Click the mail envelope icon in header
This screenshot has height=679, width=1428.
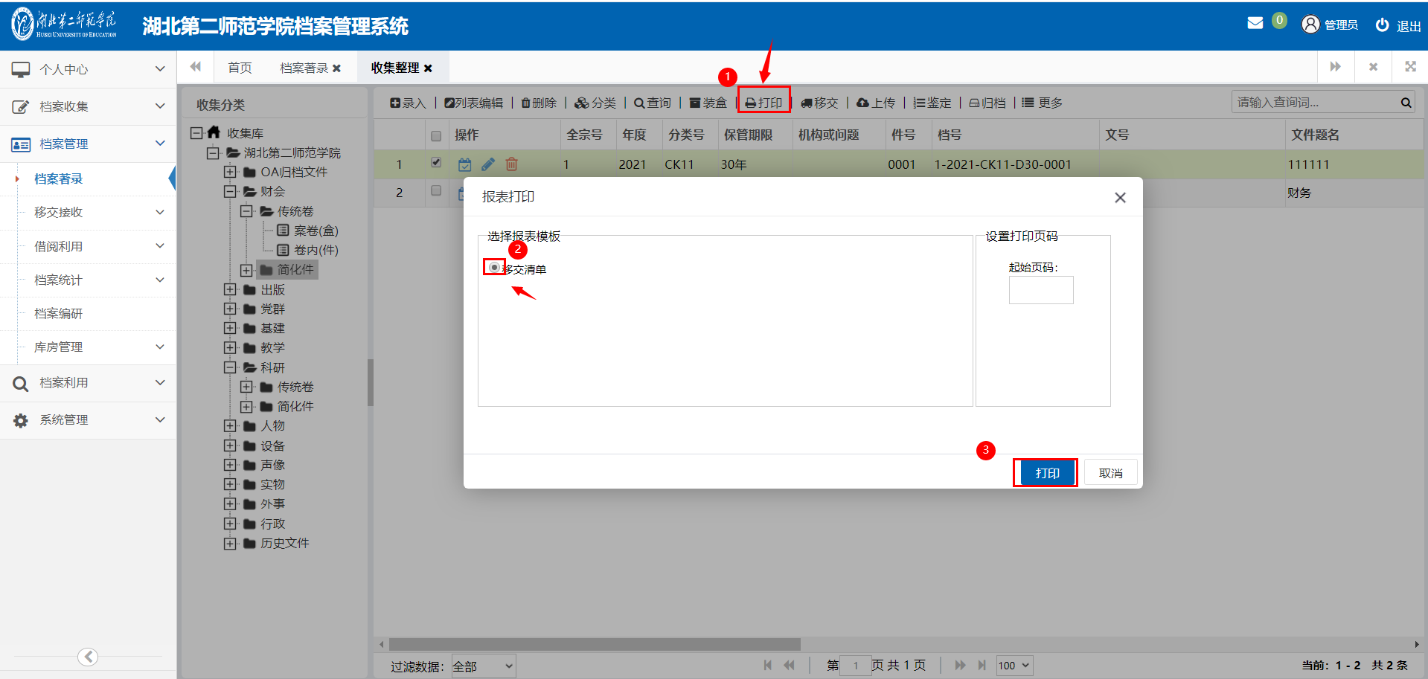click(1255, 23)
